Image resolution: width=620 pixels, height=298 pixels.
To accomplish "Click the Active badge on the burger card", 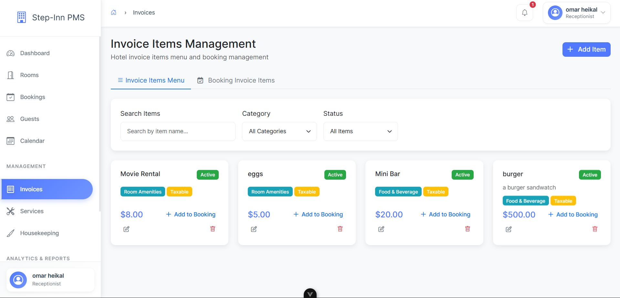I will pyautogui.click(x=590, y=174).
